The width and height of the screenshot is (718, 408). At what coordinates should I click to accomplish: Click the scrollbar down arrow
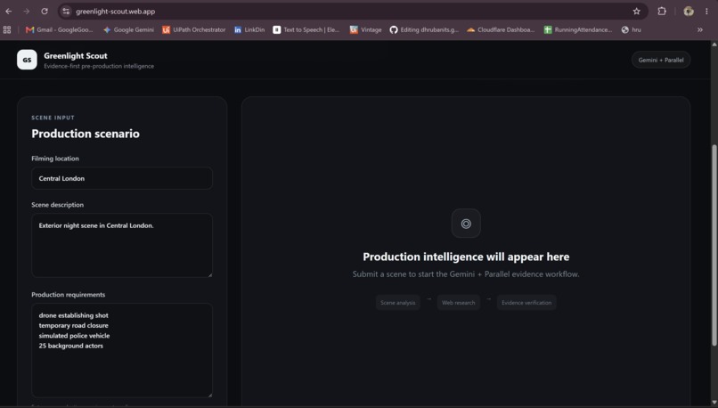(714, 403)
